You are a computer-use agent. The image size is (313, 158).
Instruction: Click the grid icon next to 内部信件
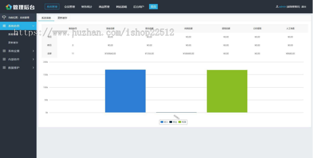click(4, 59)
